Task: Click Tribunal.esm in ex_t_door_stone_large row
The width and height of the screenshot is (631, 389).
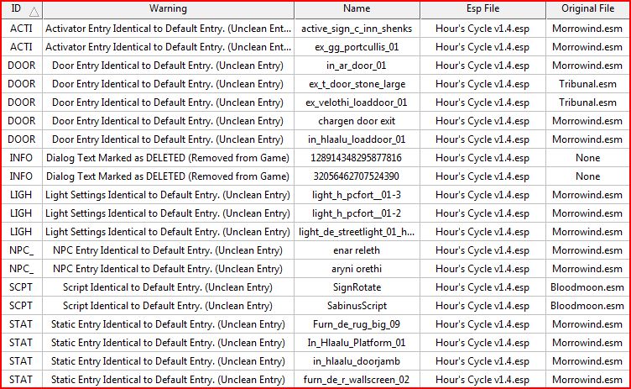Action: tap(588, 84)
